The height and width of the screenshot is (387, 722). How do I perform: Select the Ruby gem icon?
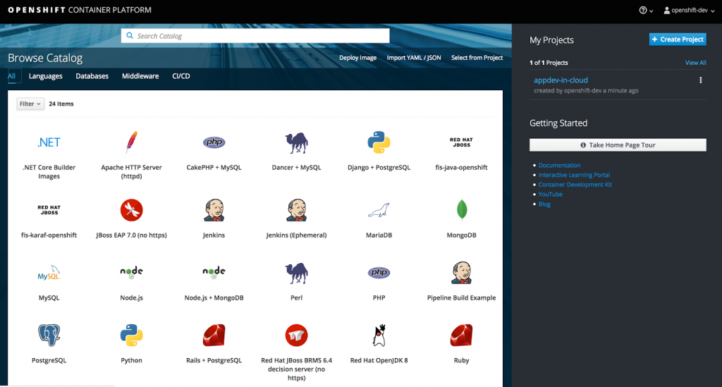461,335
